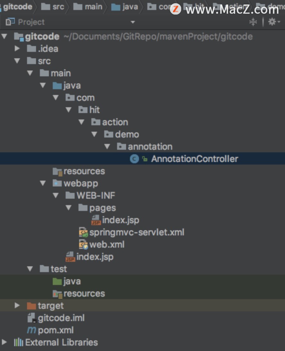This screenshot has height=351, width=285.
Task: Collapse the WEB-INF folder arrow
Action: (x=56, y=195)
